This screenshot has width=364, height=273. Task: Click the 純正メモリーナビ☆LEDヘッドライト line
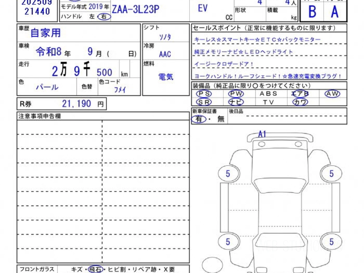pos(244,52)
